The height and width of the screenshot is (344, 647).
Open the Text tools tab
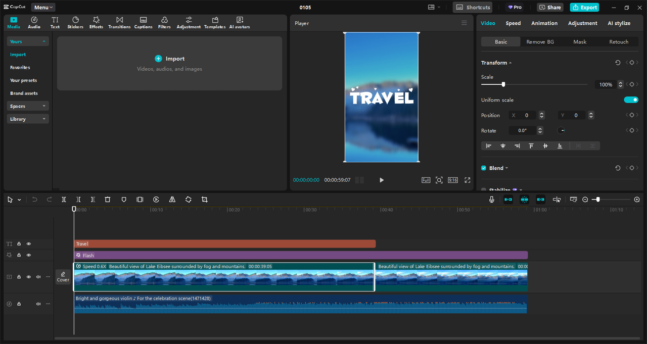pos(55,23)
